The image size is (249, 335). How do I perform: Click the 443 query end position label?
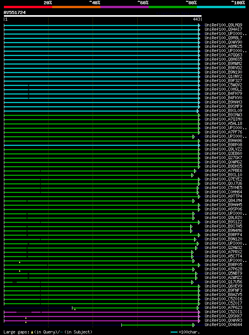click(197, 19)
